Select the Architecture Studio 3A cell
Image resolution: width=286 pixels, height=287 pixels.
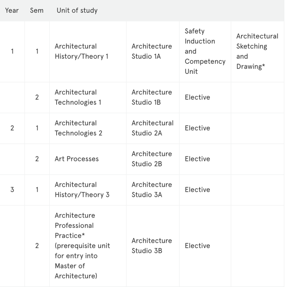[x=151, y=190]
